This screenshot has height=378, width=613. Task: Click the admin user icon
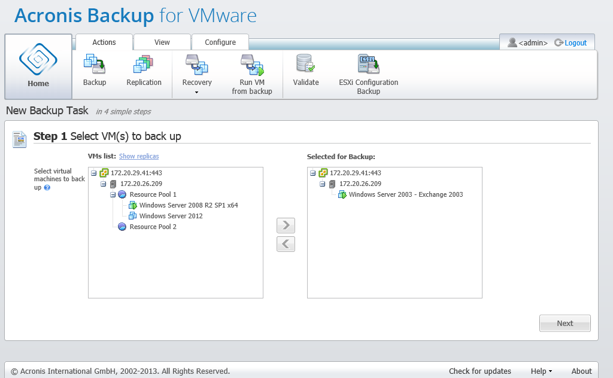pos(512,42)
